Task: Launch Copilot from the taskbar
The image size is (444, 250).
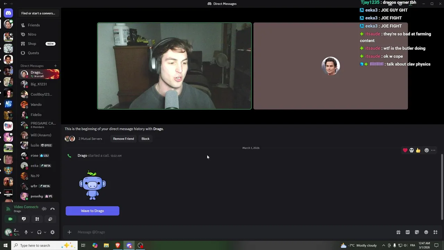Action: [95, 245]
